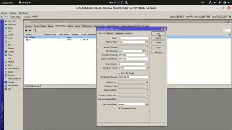Remove selected profile with minus icon
Screen dimensions: 232x130
(30, 30)
